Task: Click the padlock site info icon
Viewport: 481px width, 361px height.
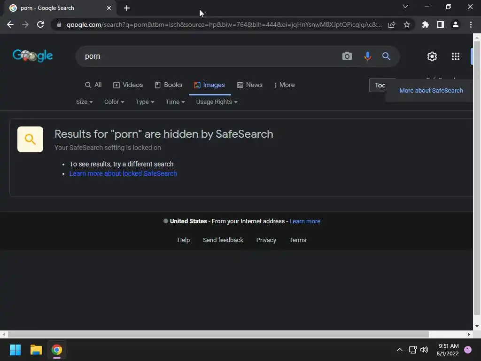Action: (59, 24)
